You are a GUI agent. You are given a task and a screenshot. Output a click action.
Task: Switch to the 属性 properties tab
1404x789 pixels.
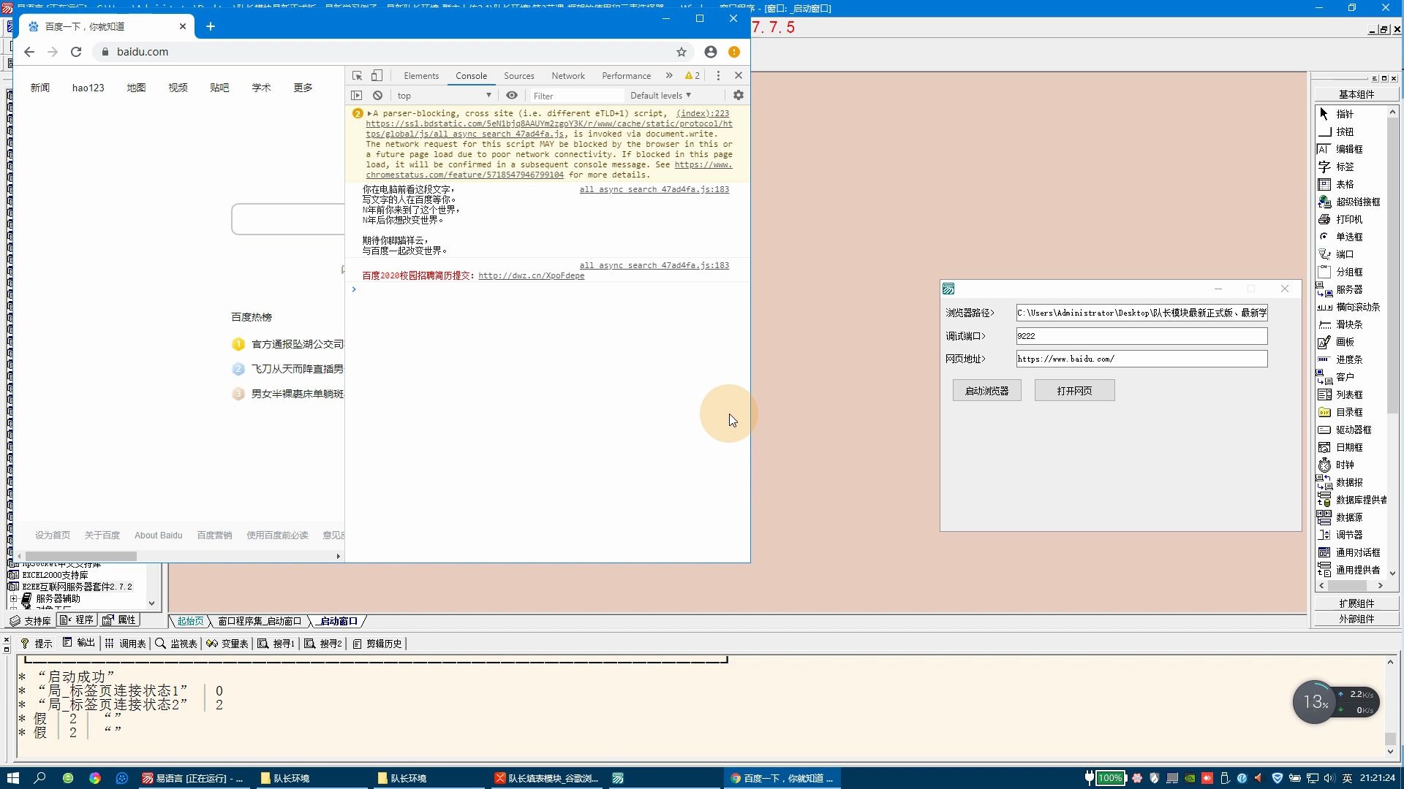tap(119, 620)
